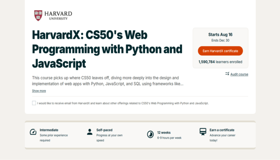Screen dimensions: 280x160
Task: Click the Intermediate difficulty gauge icon
Action: tap(33, 132)
